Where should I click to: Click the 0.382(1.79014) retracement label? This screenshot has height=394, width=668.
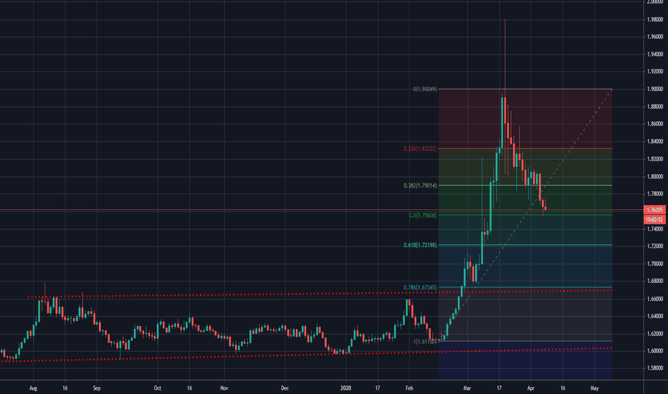[x=420, y=186]
